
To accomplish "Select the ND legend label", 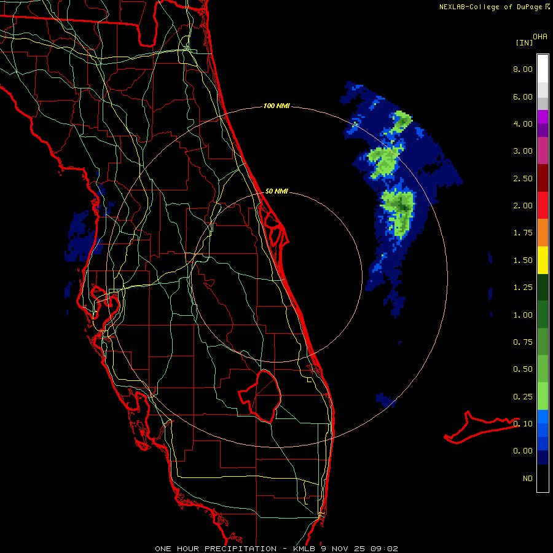I will click(x=528, y=479).
